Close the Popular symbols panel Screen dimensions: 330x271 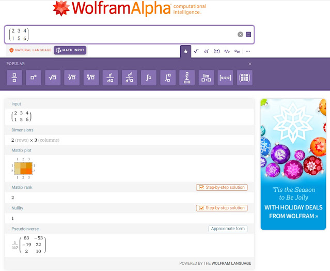tap(250, 64)
